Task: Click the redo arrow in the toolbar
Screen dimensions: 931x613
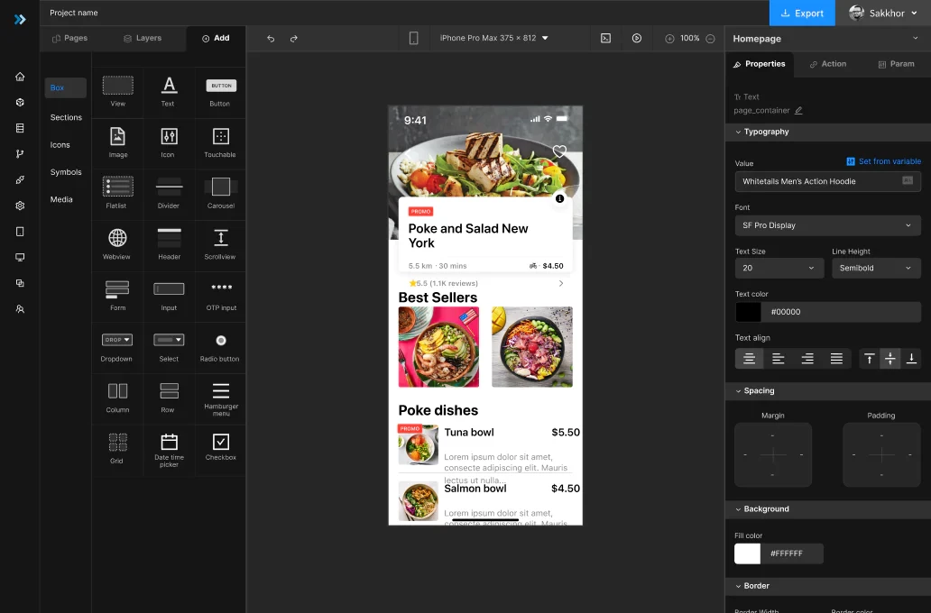Action: 294,39
